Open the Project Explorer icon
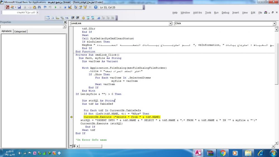Image resolution: width=279 pixels, height=157 pixels. 76,7
